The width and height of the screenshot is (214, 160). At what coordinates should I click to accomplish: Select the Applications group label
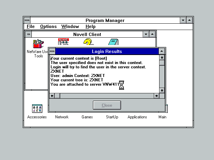tap(137, 117)
